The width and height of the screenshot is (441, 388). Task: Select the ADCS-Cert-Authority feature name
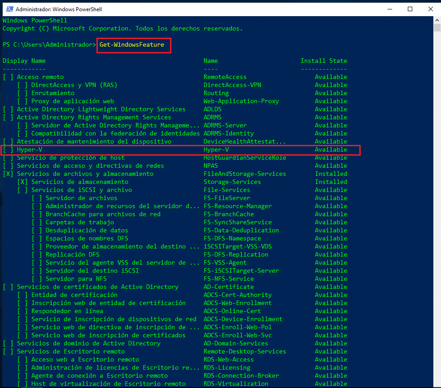click(x=238, y=295)
